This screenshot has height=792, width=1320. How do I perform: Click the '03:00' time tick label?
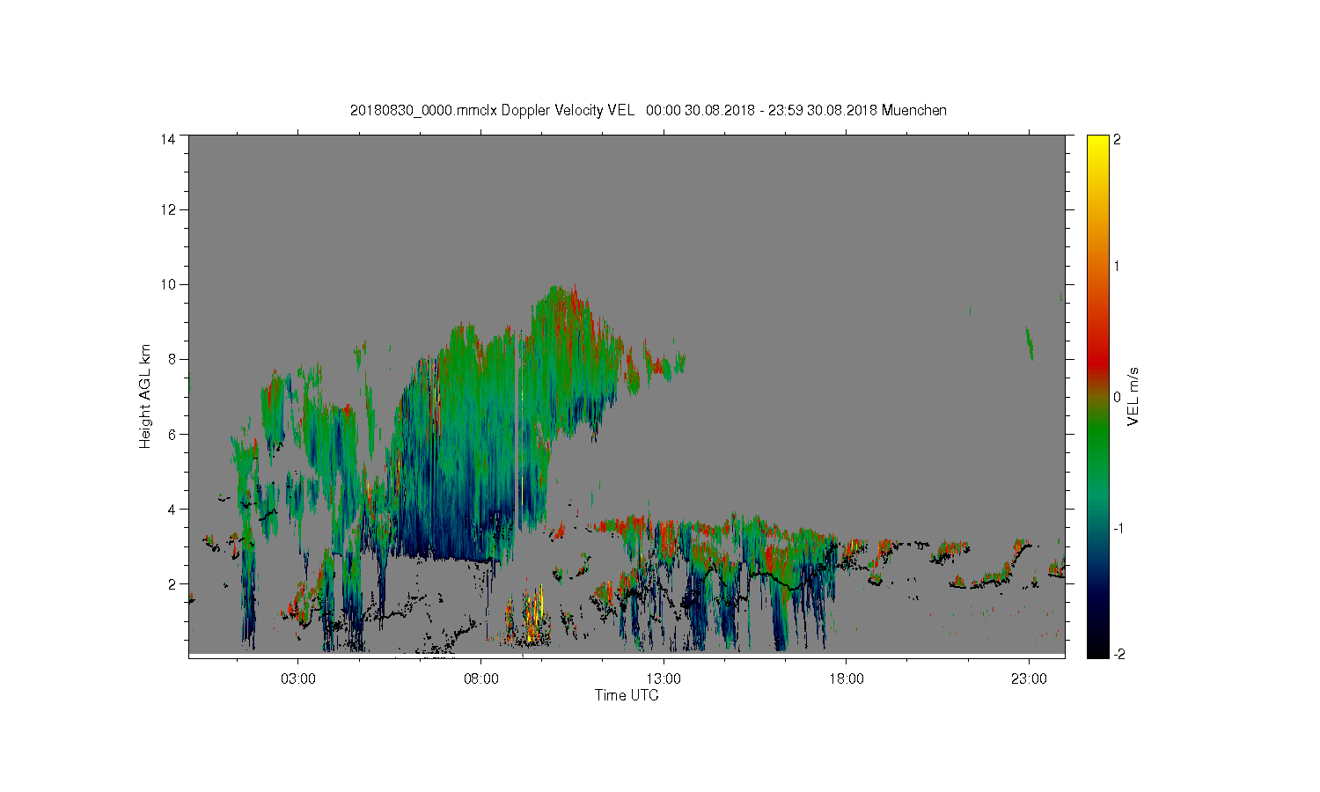(298, 679)
